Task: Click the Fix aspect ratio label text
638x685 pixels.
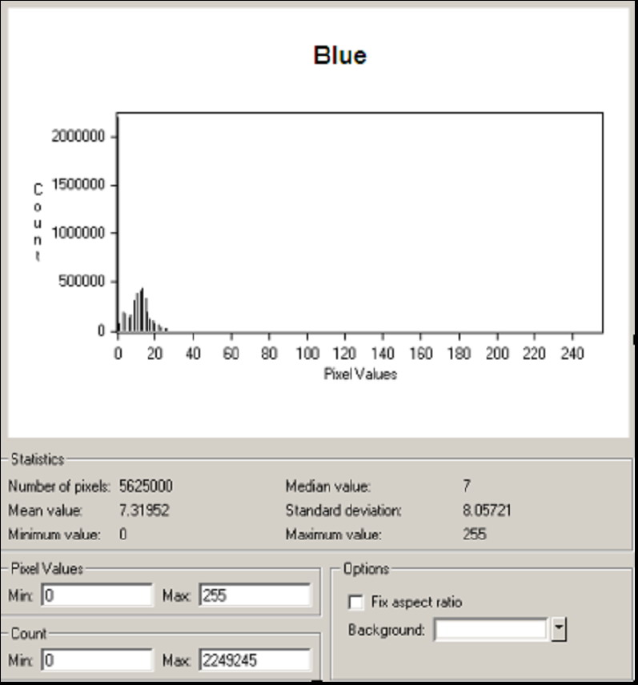Action: (x=416, y=602)
